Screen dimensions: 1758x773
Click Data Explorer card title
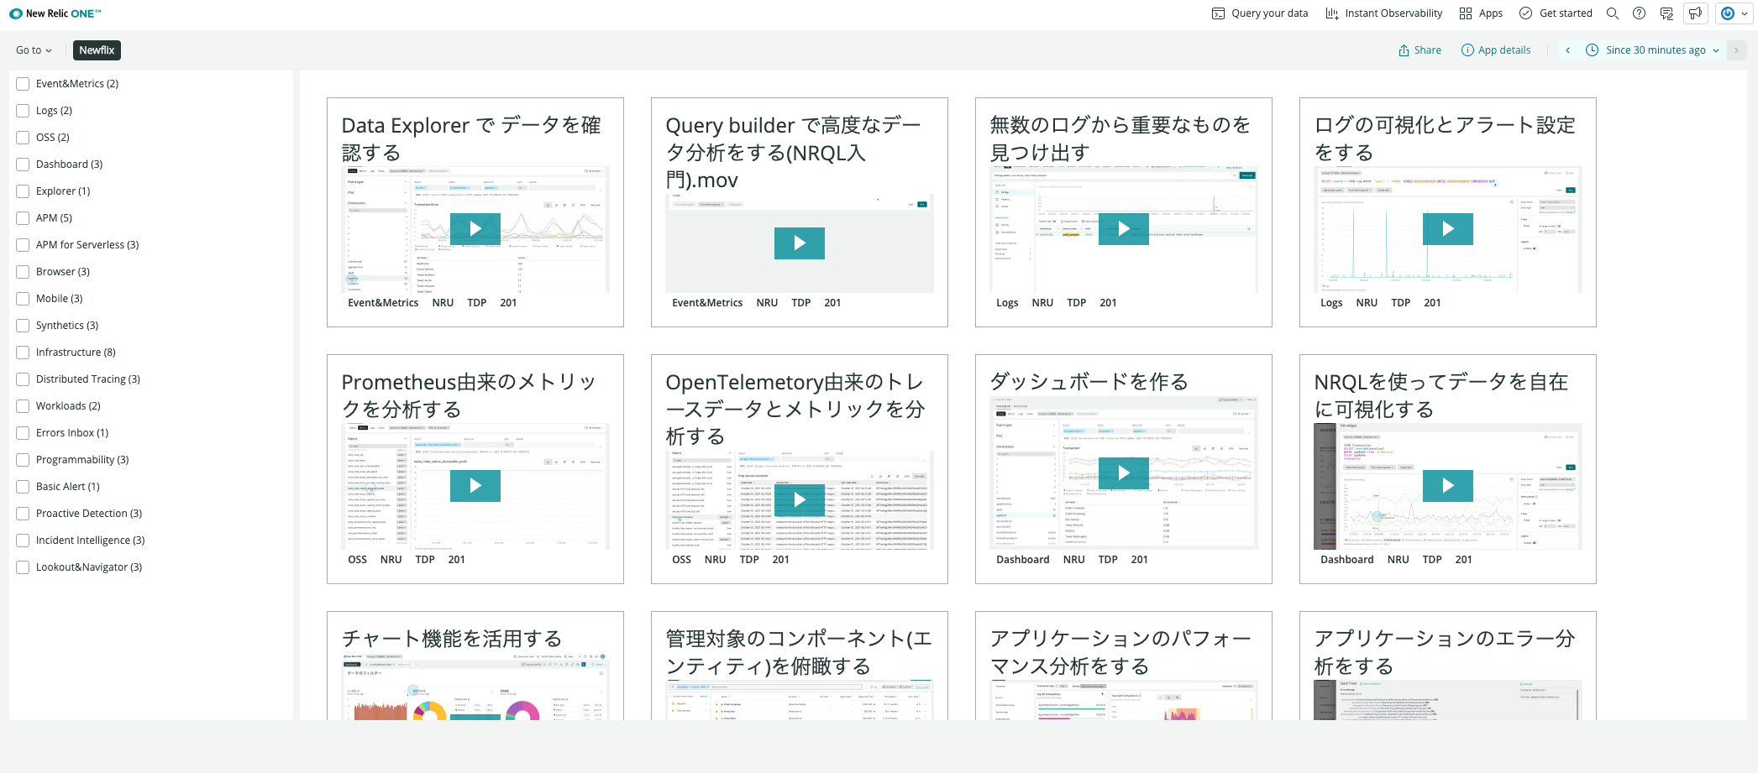471,138
